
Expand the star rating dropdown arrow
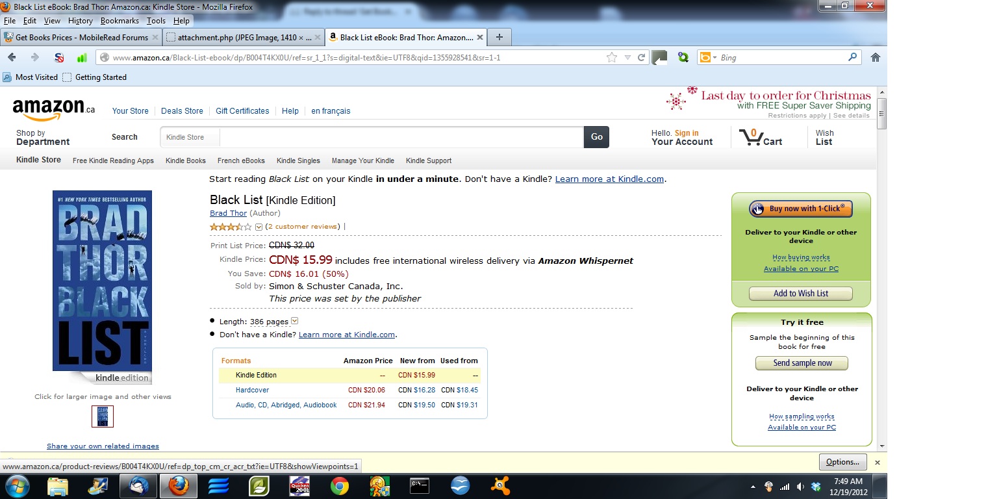[x=259, y=227]
